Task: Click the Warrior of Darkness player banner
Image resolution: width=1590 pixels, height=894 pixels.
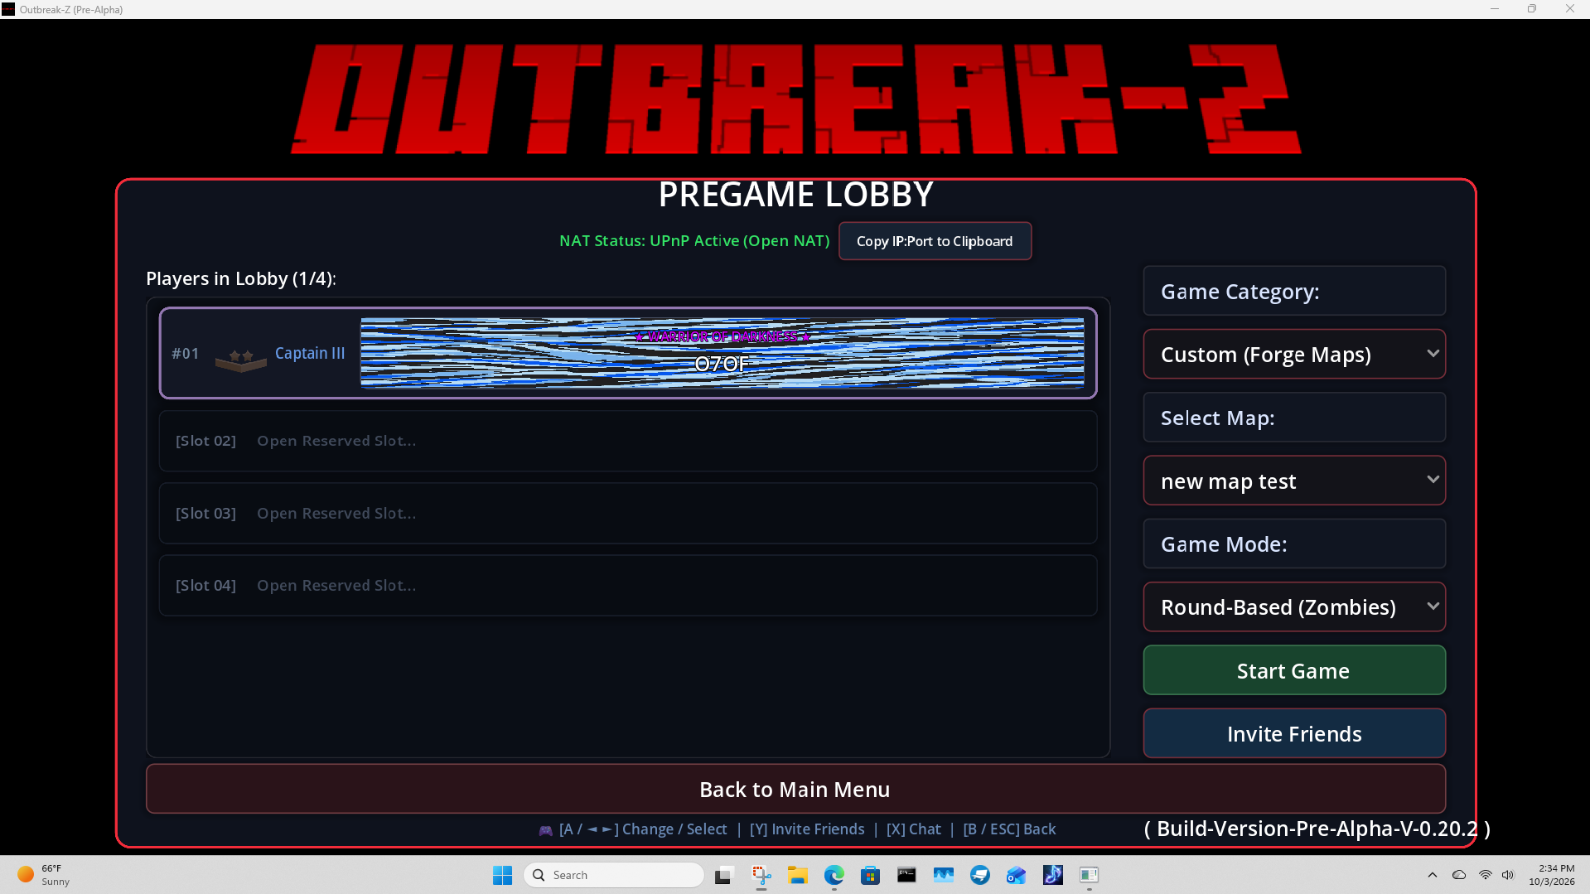Action: coord(722,353)
